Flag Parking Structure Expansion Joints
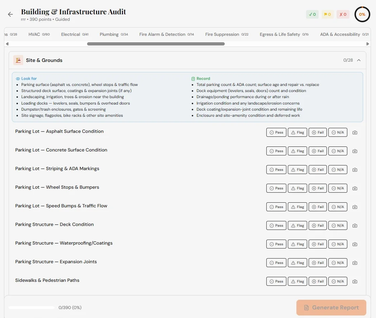376x318 pixels. [298, 263]
